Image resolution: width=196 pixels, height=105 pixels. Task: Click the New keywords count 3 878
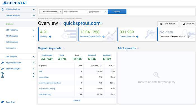click(62, 59)
